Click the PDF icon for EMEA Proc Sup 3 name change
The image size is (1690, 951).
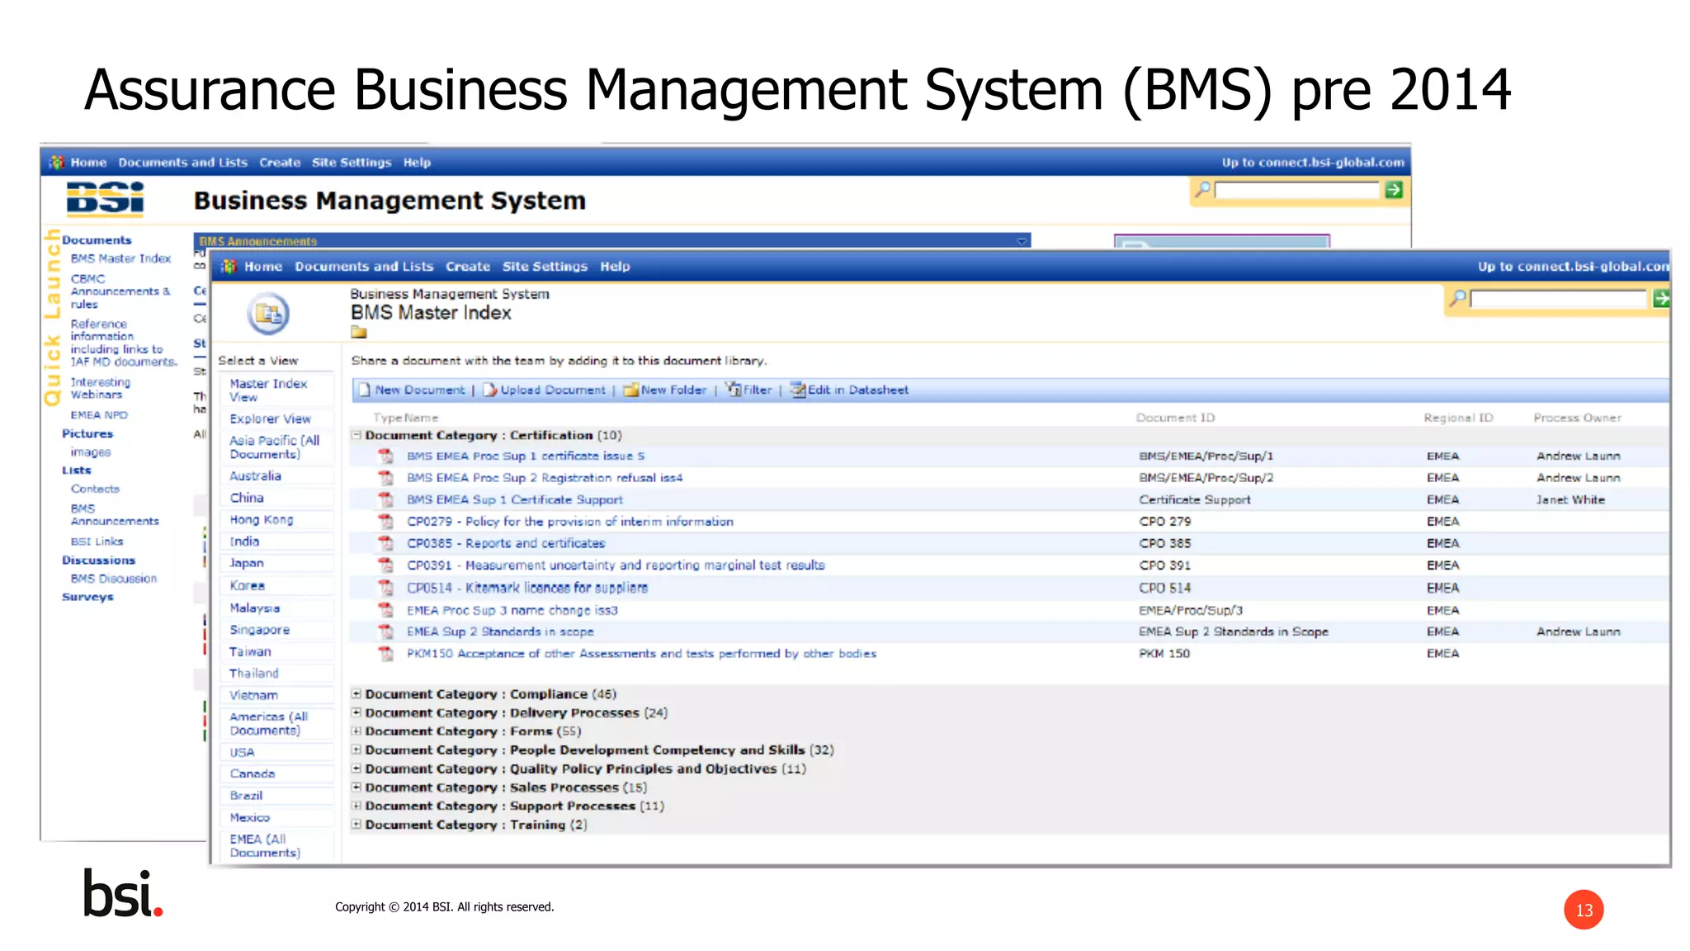[385, 610]
